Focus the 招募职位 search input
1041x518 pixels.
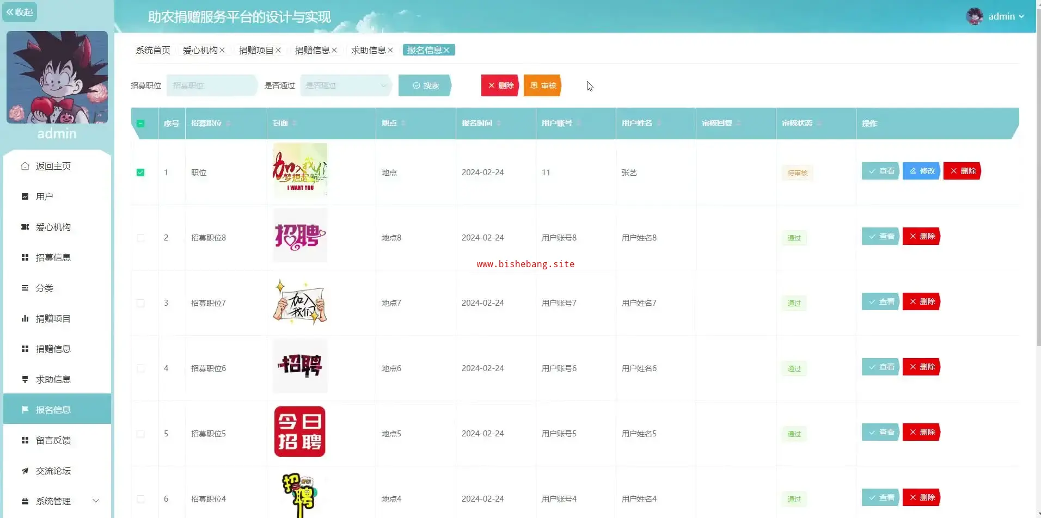pos(212,85)
